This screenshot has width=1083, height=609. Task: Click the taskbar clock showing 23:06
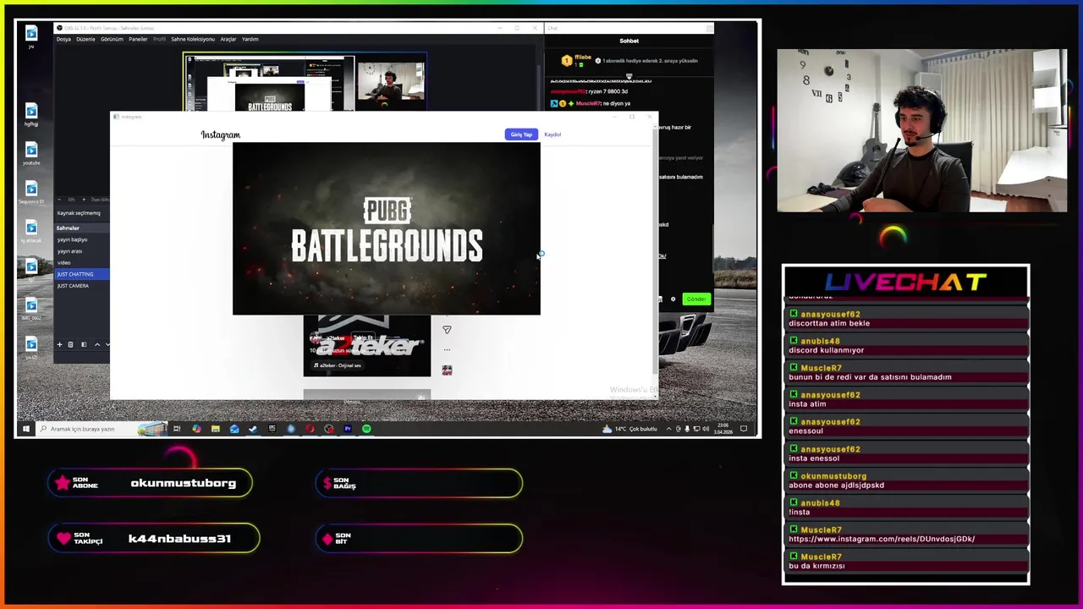pyautogui.click(x=723, y=429)
